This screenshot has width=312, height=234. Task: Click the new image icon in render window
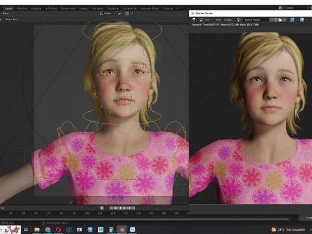click(x=276, y=19)
